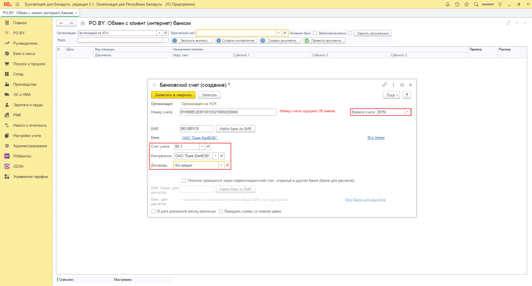Click the search magnifier icon in top bar
Viewport: 532px width, 286px height.
[x=475, y=4]
